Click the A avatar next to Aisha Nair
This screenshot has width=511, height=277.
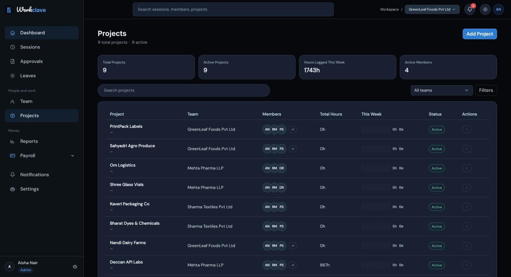[x=10, y=267]
